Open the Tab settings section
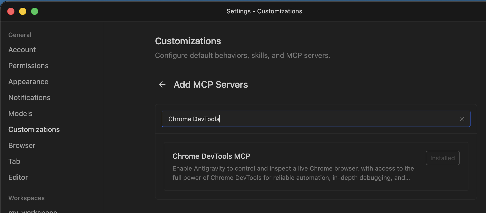 click(14, 161)
